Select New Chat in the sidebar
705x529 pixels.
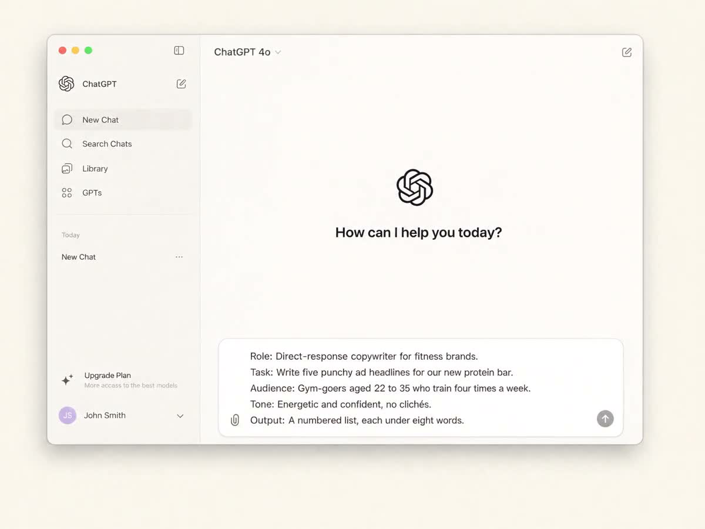[123, 120]
